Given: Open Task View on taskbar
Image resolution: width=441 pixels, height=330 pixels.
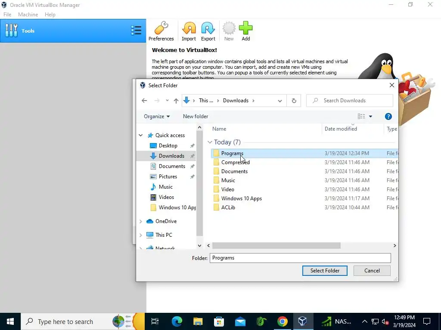Looking at the screenshot, I should (x=155, y=321).
